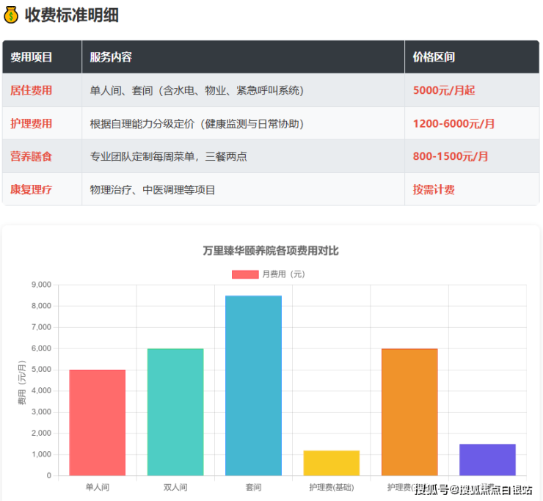
Task: Click the red legend swatch for 月费用
Action: click(244, 274)
